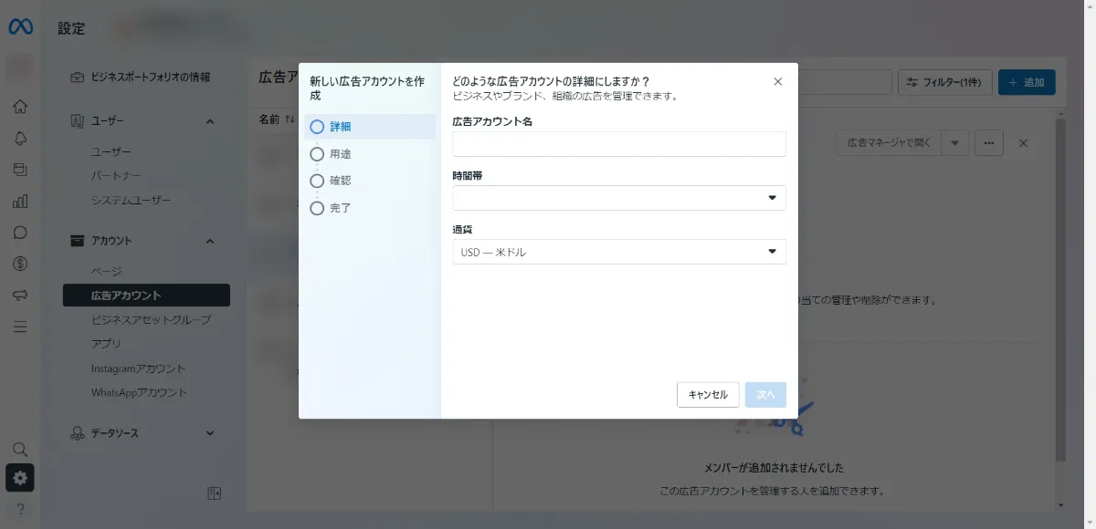Viewport: 1096px width, 529px height.
Task: Open the bar chart insights icon
Action: [x=20, y=201]
